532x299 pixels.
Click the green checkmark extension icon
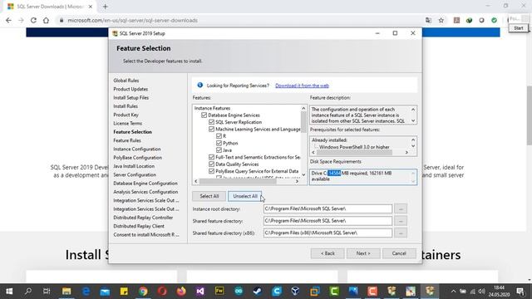(494, 20)
